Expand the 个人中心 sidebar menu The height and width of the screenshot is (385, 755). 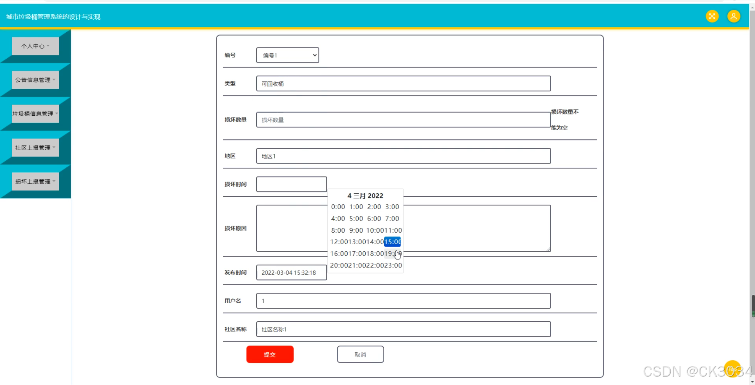(x=35, y=46)
